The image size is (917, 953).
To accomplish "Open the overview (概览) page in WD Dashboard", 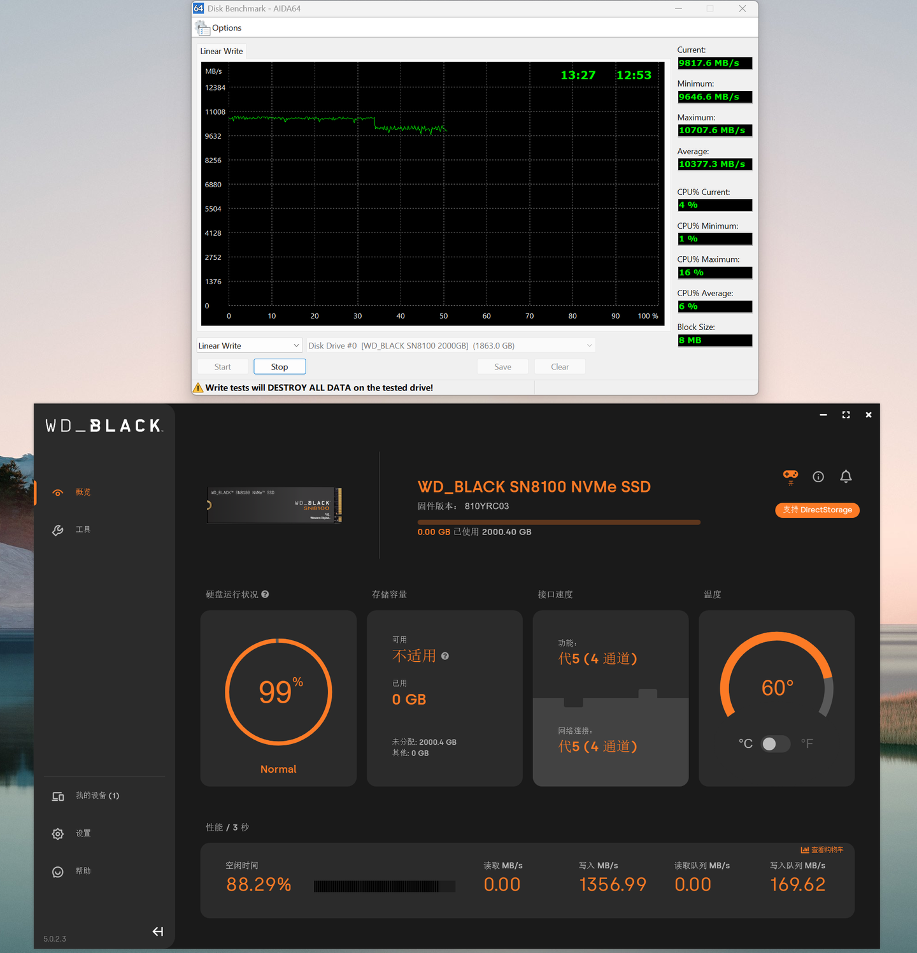I will (x=83, y=492).
